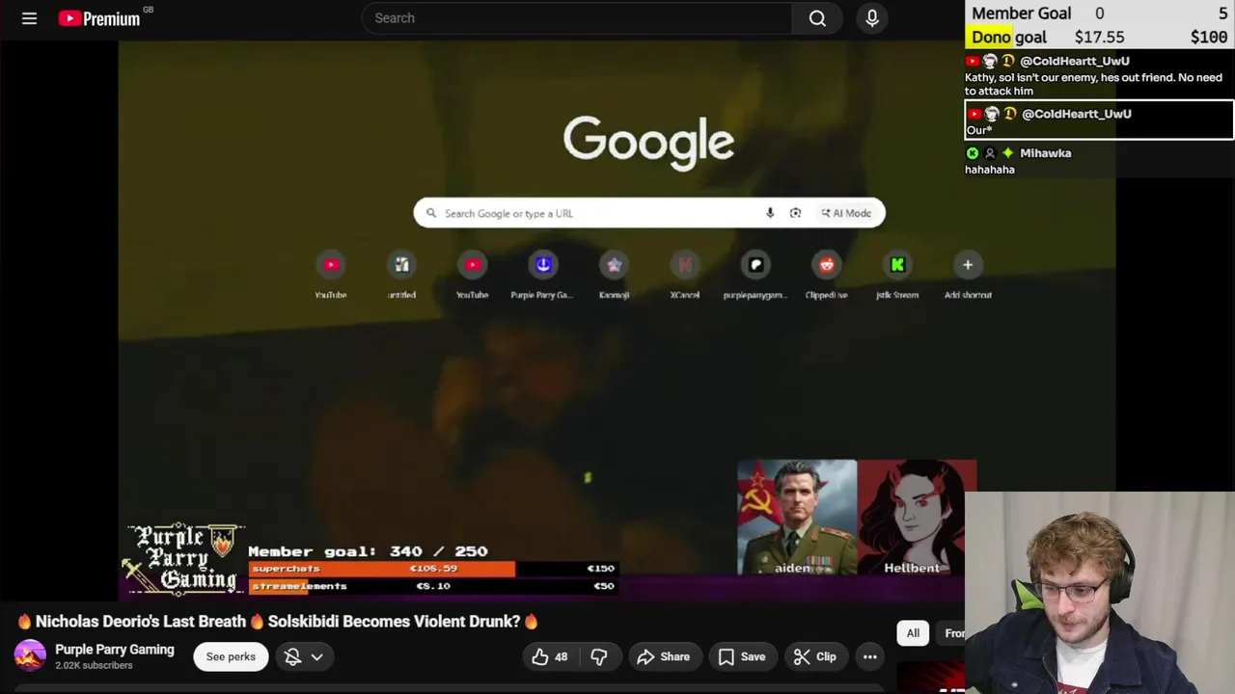1235x694 pixels.
Task: Open the Purple Parry Ga... shortcut
Action: (x=543, y=276)
